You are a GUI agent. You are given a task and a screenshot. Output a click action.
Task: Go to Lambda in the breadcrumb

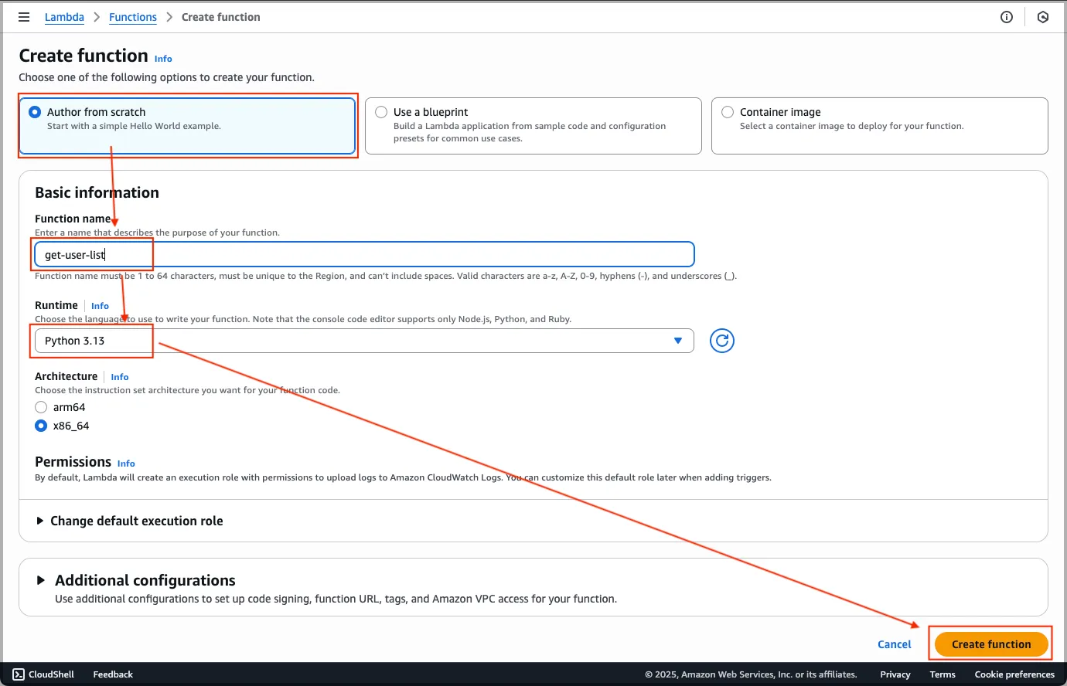click(x=64, y=17)
